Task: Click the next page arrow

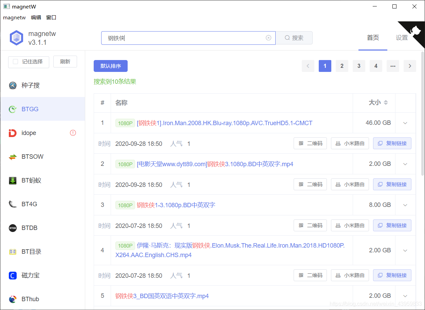Action: [x=410, y=66]
